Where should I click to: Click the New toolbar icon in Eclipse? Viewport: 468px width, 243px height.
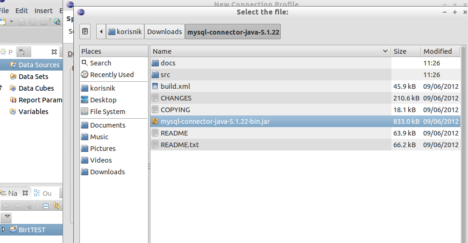(3, 21)
